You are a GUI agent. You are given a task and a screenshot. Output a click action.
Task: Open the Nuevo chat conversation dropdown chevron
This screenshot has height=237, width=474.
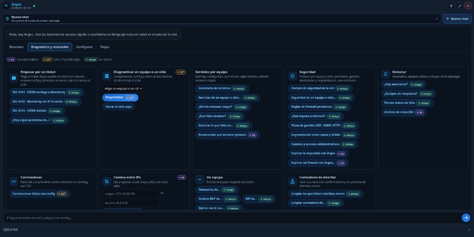(x=437, y=19)
